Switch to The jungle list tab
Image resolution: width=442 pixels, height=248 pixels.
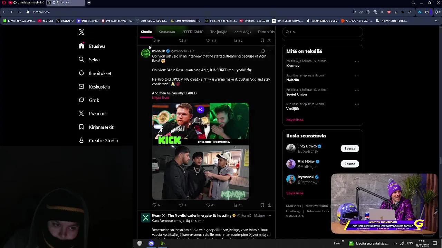click(219, 32)
